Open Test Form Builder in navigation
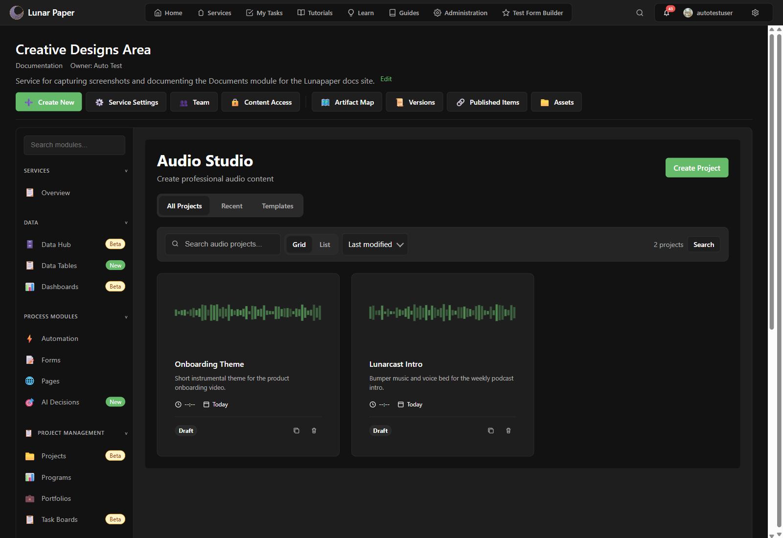This screenshot has height=538, width=783. pyautogui.click(x=533, y=13)
